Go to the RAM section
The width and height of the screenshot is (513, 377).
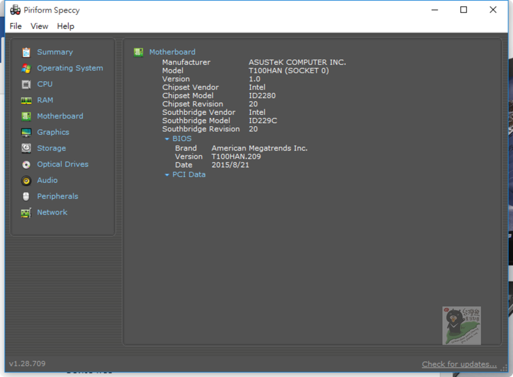45,100
